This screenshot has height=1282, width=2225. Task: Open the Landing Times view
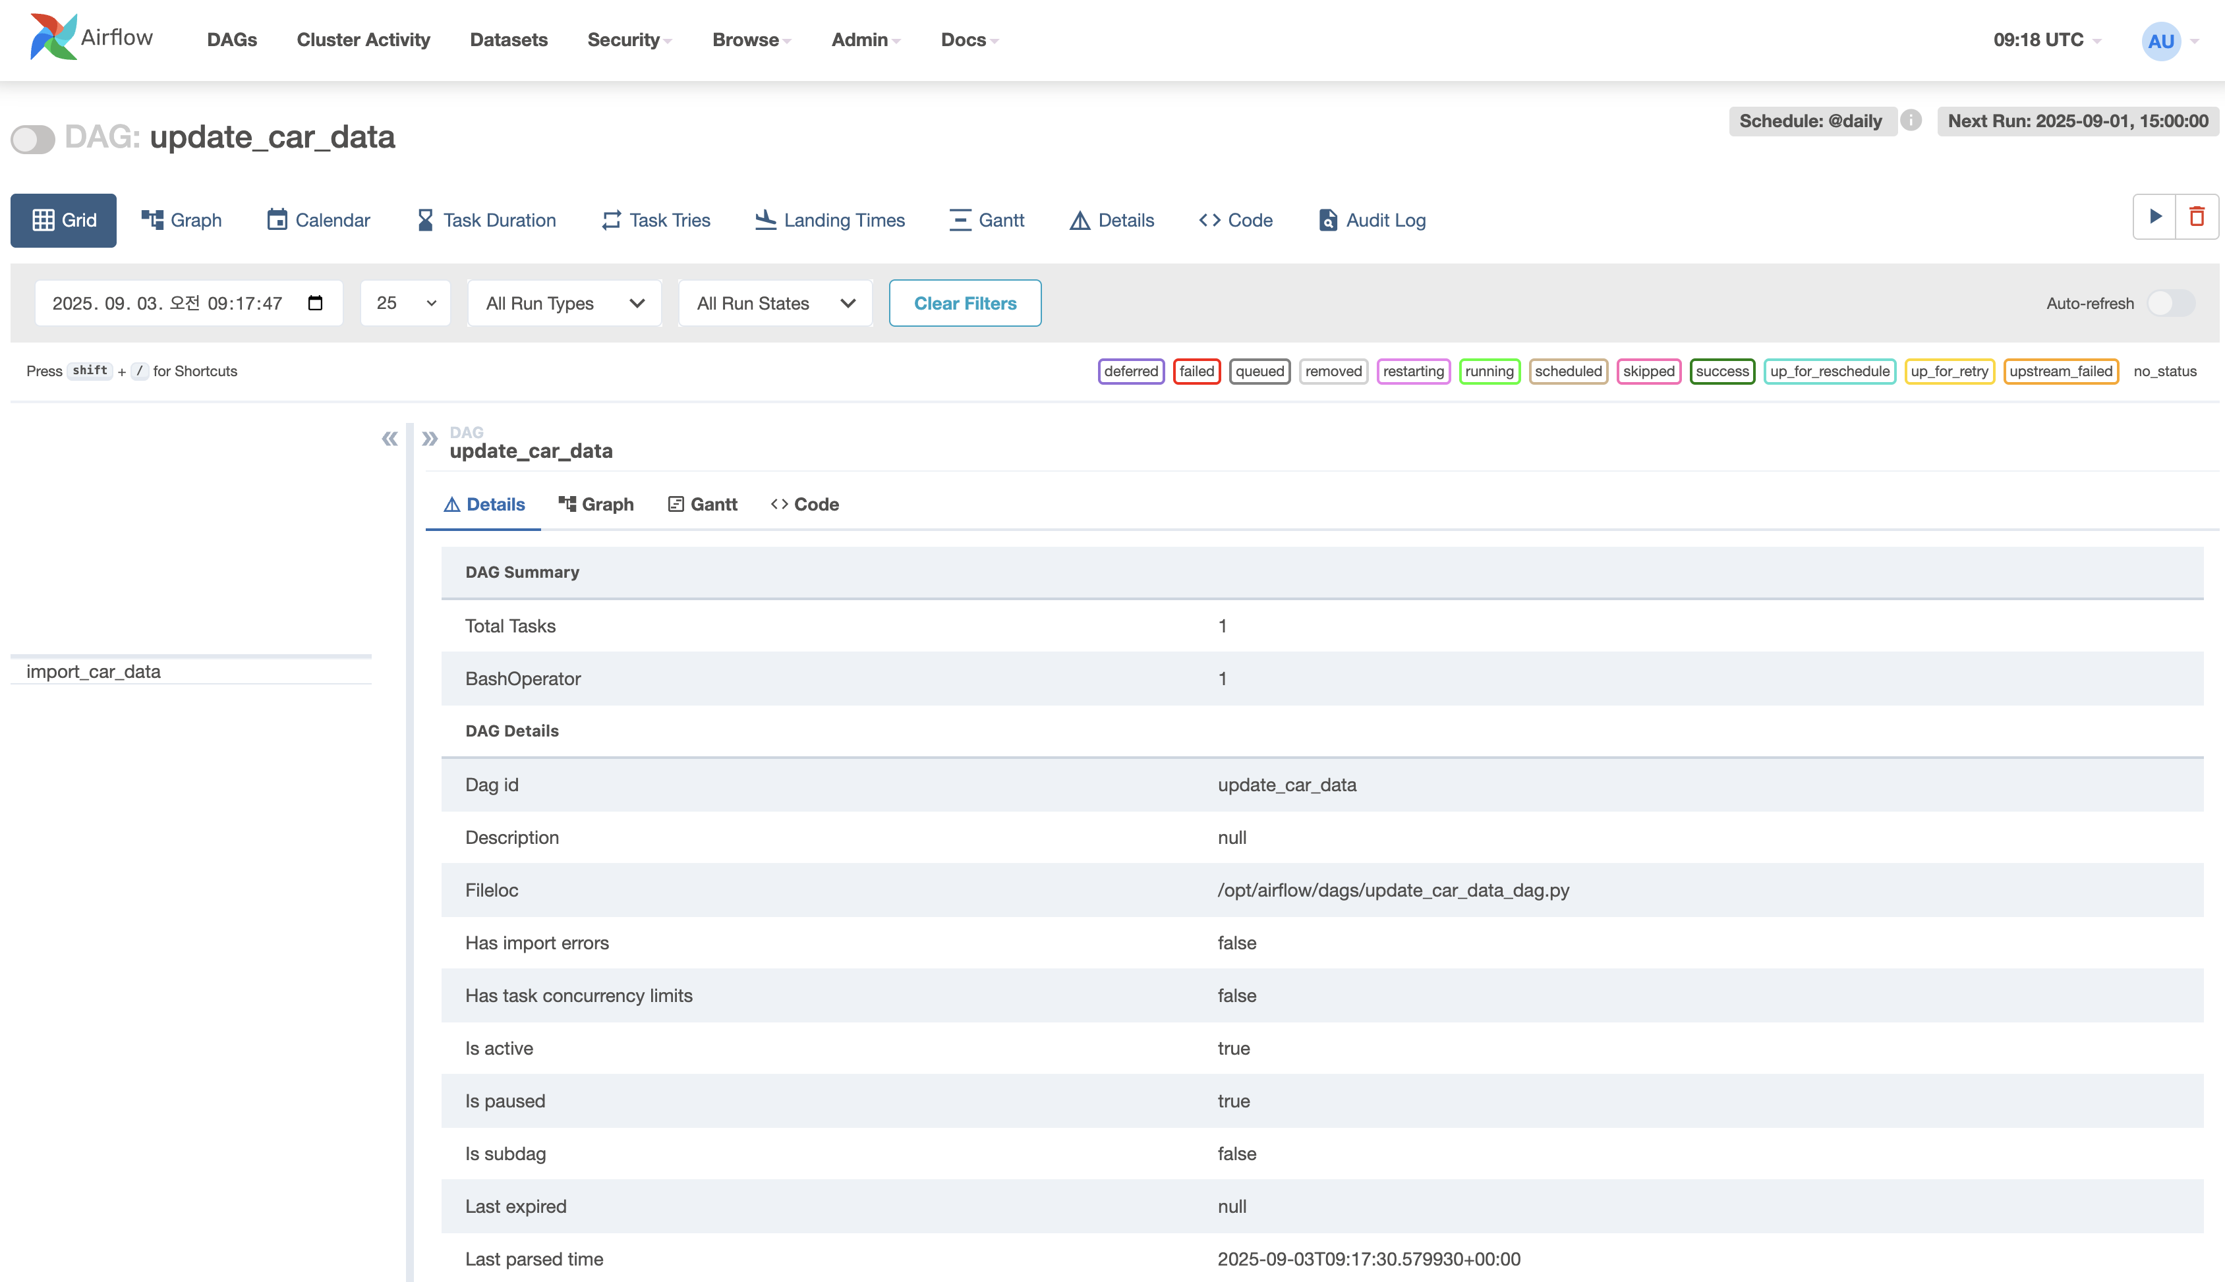pyautogui.click(x=830, y=220)
